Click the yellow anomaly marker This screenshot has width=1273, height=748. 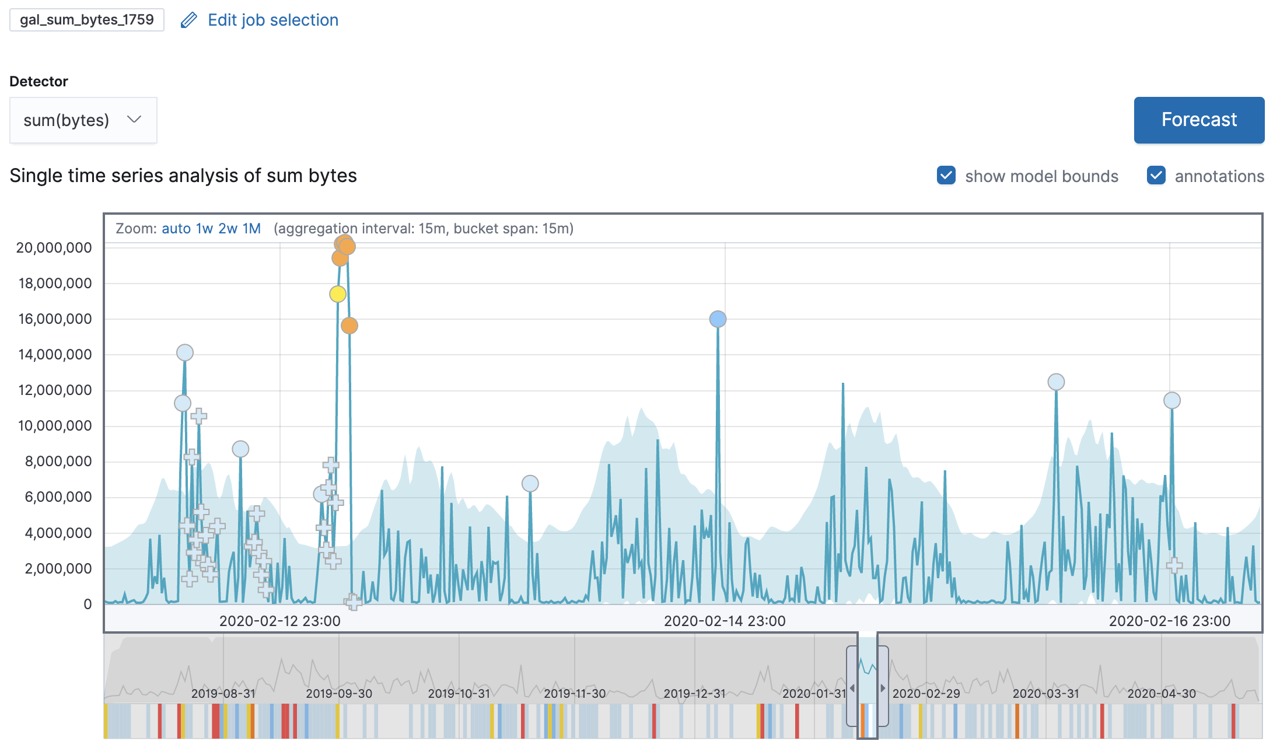pos(338,294)
